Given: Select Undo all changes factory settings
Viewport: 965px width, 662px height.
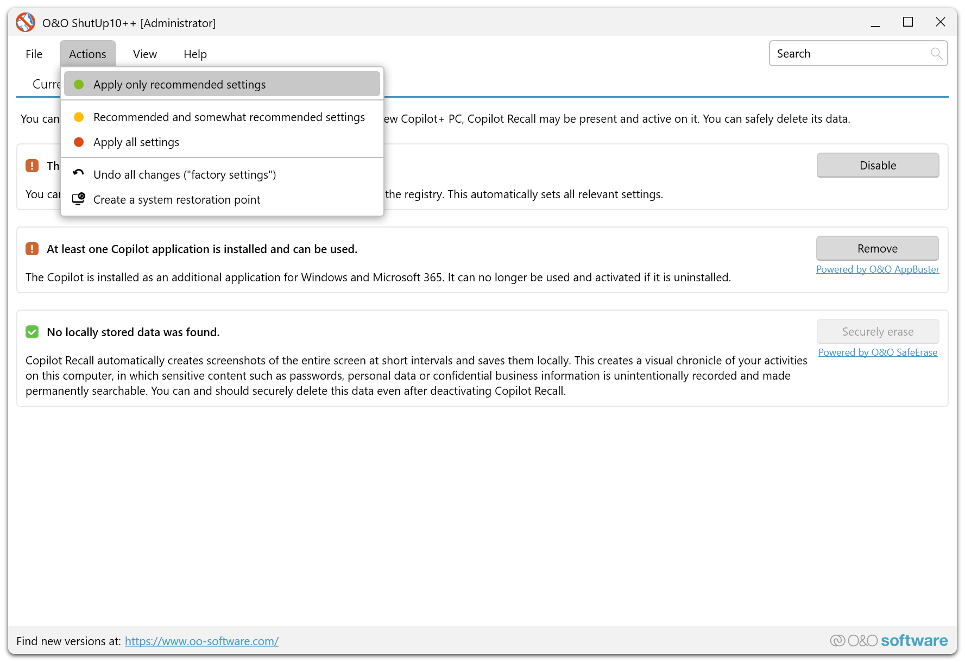Looking at the screenshot, I should pyautogui.click(x=185, y=175).
